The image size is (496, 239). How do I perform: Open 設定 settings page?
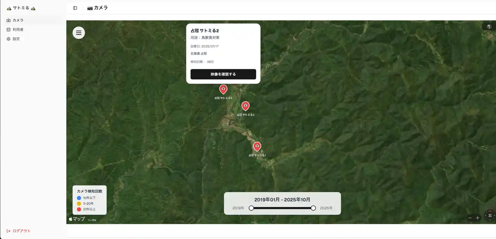click(16, 39)
